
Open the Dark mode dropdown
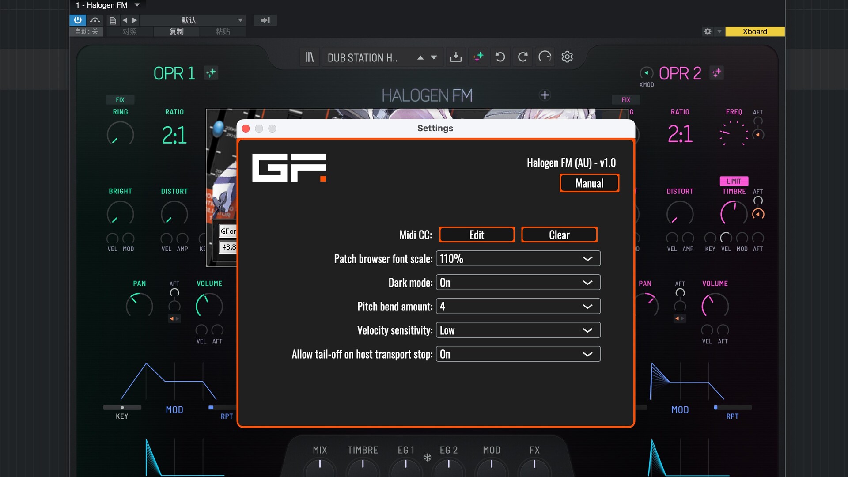click(518, 282)
